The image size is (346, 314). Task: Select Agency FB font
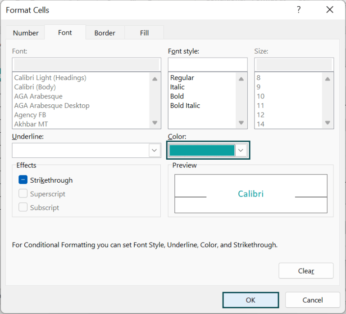tap(30, 115)
